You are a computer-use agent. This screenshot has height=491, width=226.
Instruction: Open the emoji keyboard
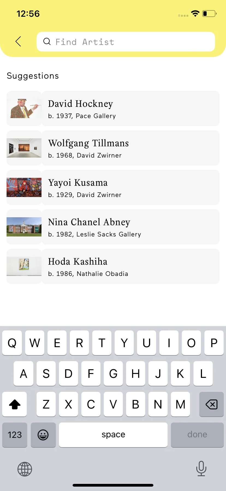[x=43, y=435]
